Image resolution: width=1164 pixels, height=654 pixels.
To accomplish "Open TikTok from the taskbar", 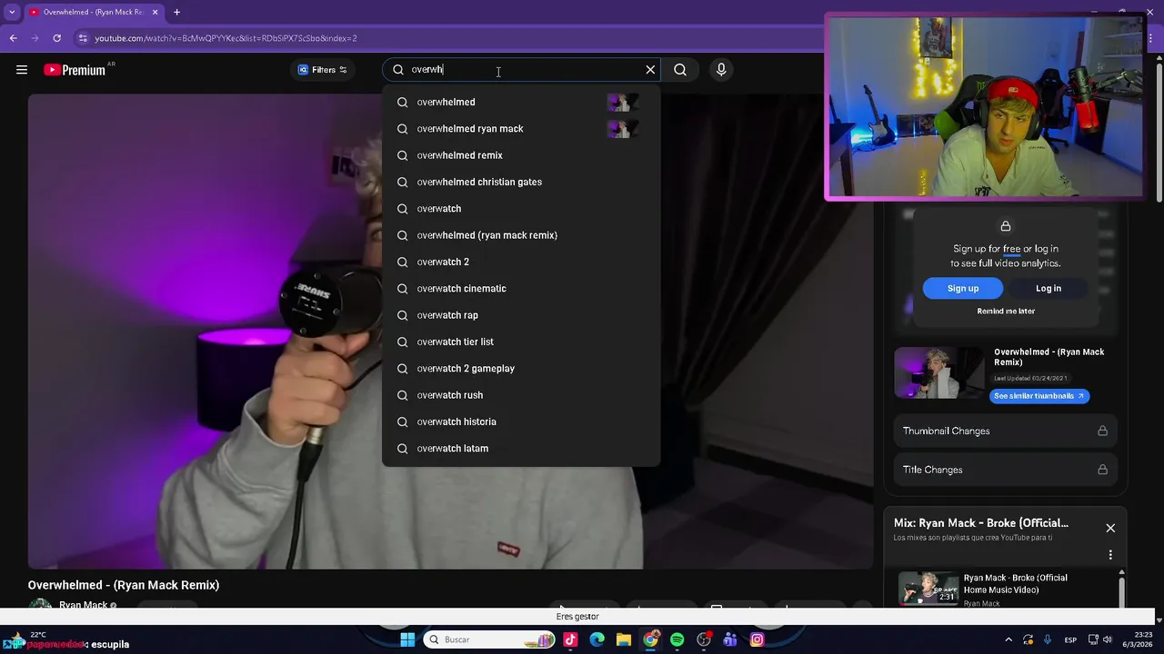I will click(570, 639).
